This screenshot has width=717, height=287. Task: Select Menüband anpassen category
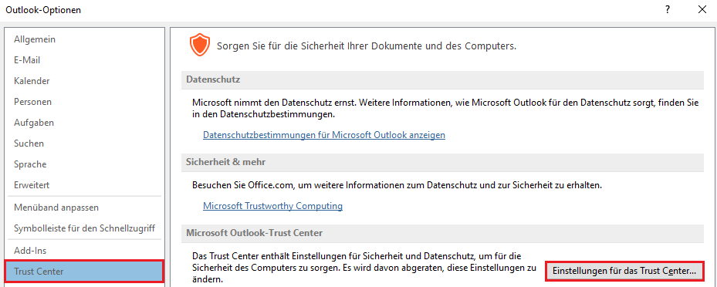(x=84, y=208)
